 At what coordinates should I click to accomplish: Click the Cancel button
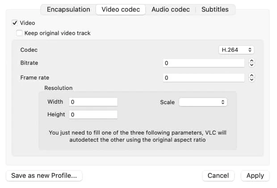tap(218, 176)
